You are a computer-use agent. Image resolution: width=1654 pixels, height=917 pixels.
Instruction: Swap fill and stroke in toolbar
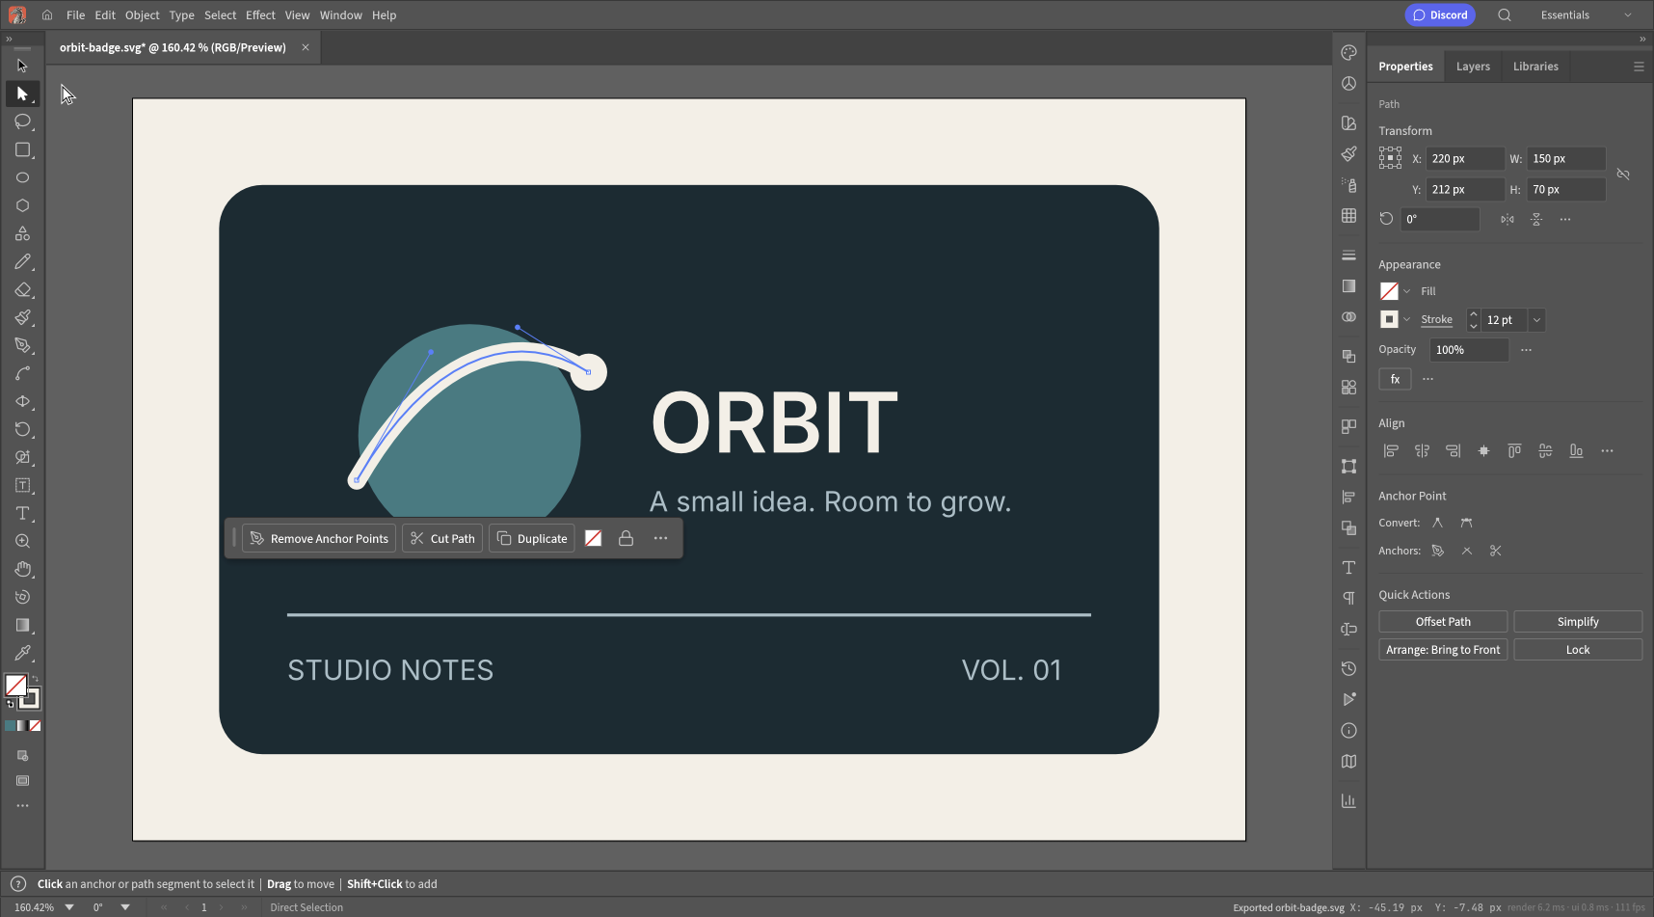tap(35, 678)
